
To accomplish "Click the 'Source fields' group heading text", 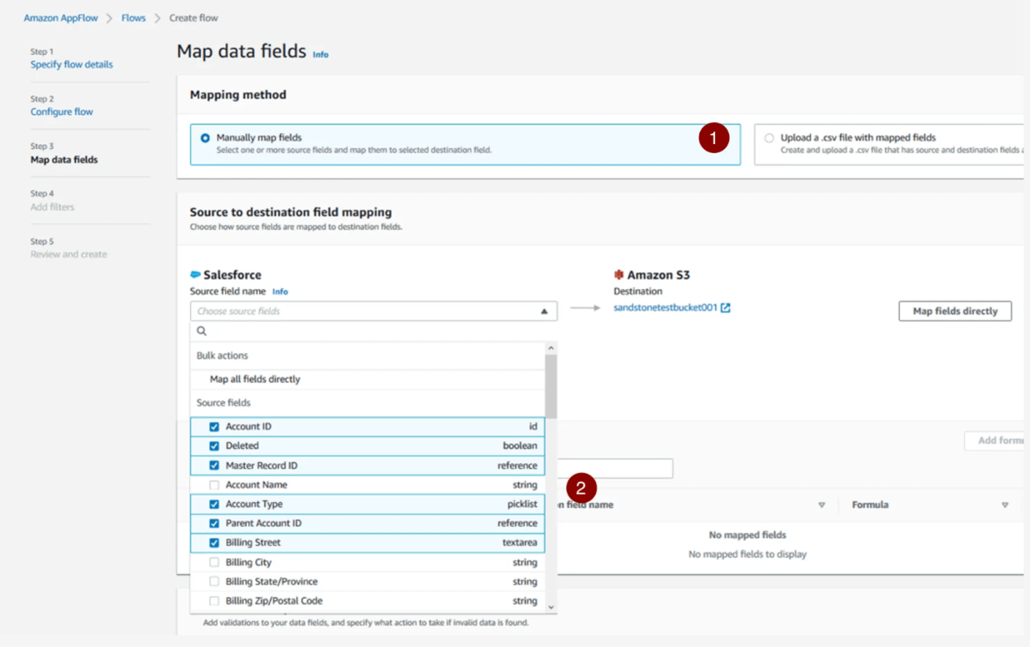I will tap(224, 403).
